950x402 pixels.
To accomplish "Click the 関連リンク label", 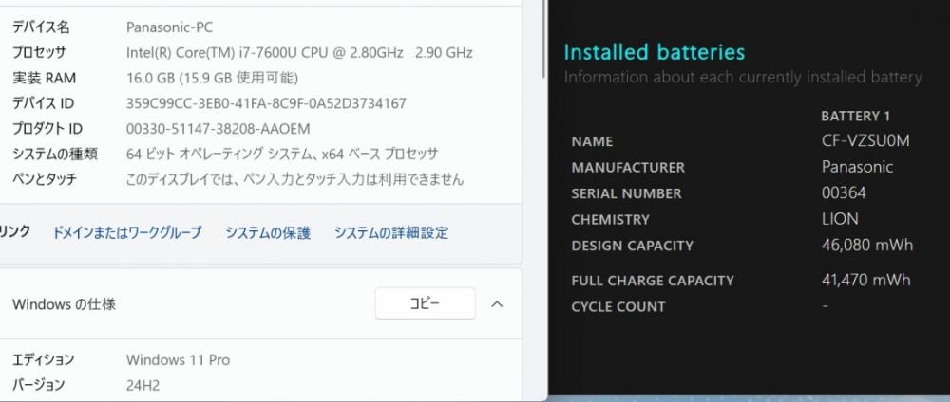I will click(x=15, y=231).
